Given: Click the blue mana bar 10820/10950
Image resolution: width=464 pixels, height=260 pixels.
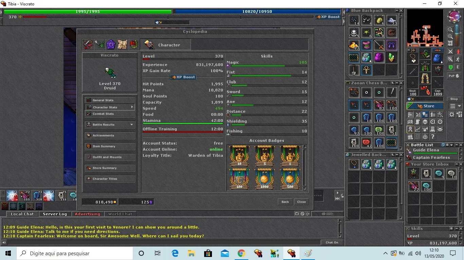Looking at the screenshot, I should [257, 12].
